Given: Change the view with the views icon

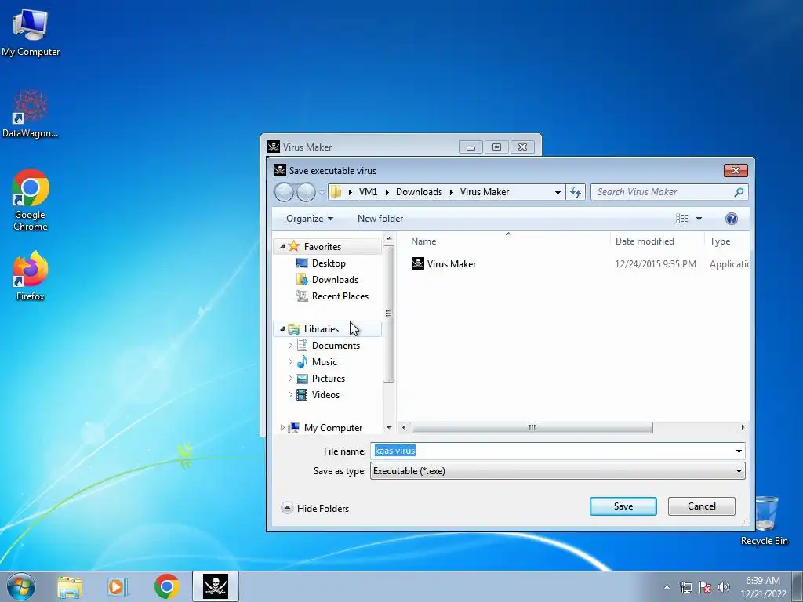Looking at the screenshot, I should [x=681, y=219].
